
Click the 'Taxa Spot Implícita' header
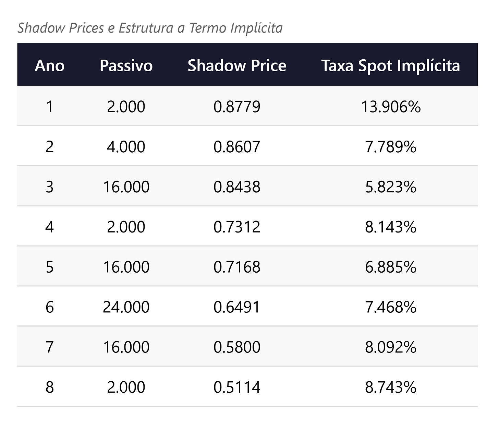pos(390,65)
